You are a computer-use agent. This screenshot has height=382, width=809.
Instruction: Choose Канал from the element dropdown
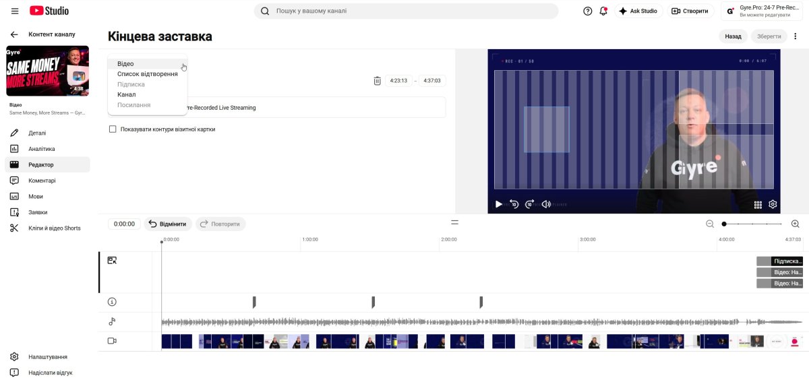tap(147, 94)
